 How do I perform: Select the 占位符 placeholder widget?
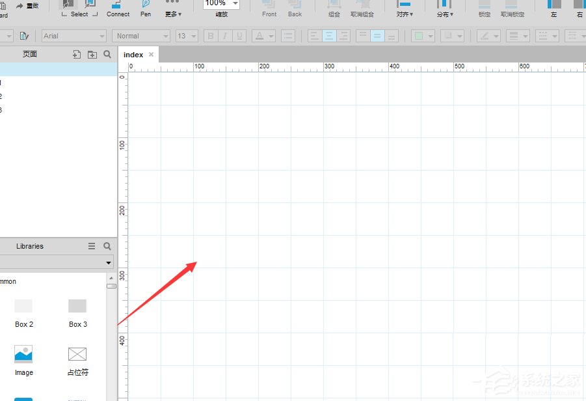(x=78, y=361)
